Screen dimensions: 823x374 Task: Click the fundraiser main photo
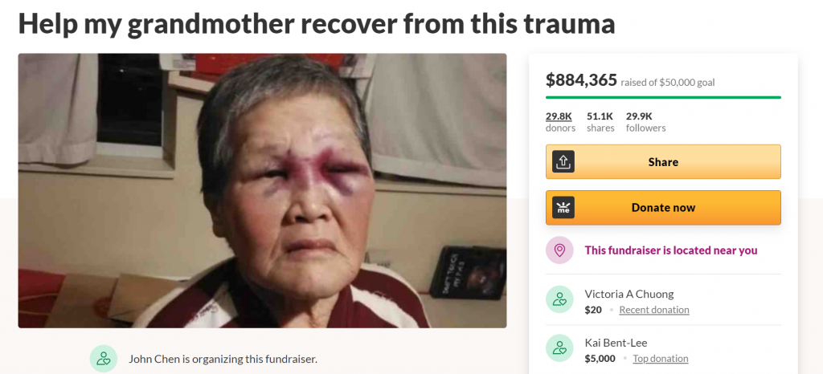[263, 191]
